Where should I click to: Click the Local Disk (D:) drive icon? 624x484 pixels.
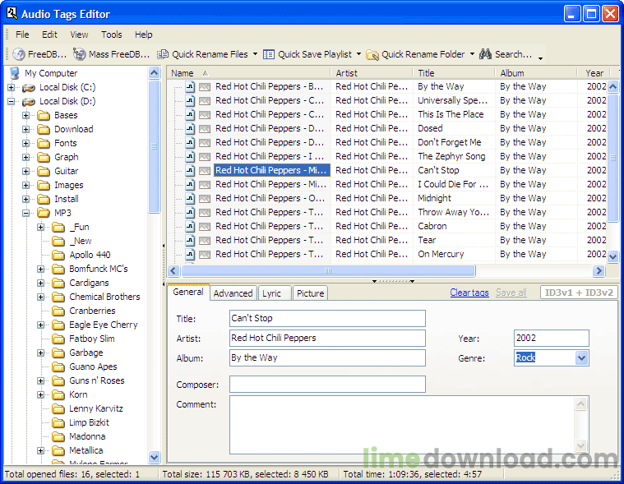pyautogui.click(x=29, y=102)
